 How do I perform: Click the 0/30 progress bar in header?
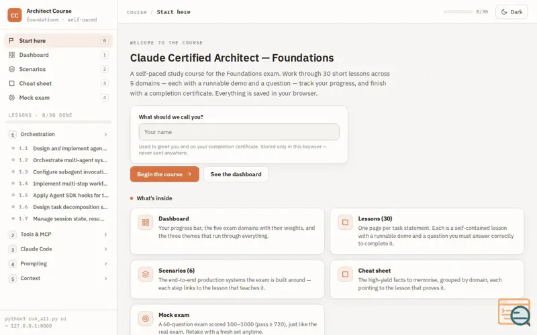(458, 11)
